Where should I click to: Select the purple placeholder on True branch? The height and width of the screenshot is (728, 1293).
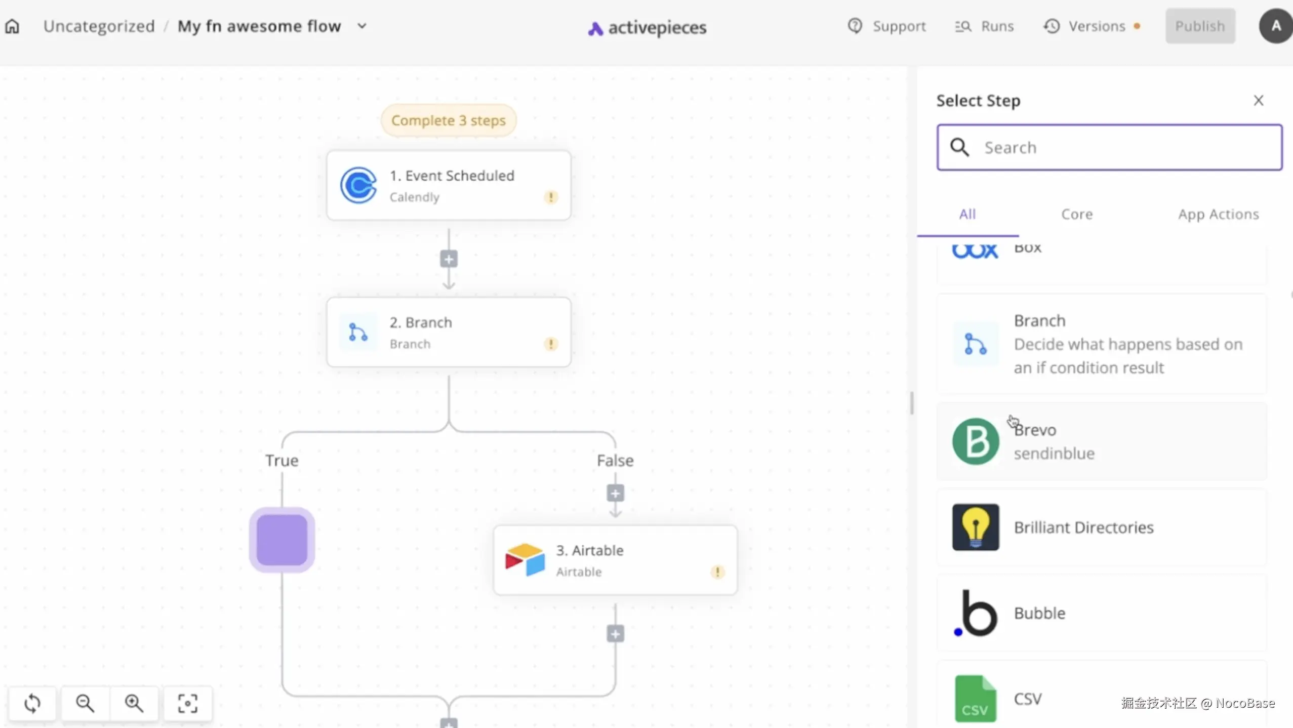pos(282,540)
